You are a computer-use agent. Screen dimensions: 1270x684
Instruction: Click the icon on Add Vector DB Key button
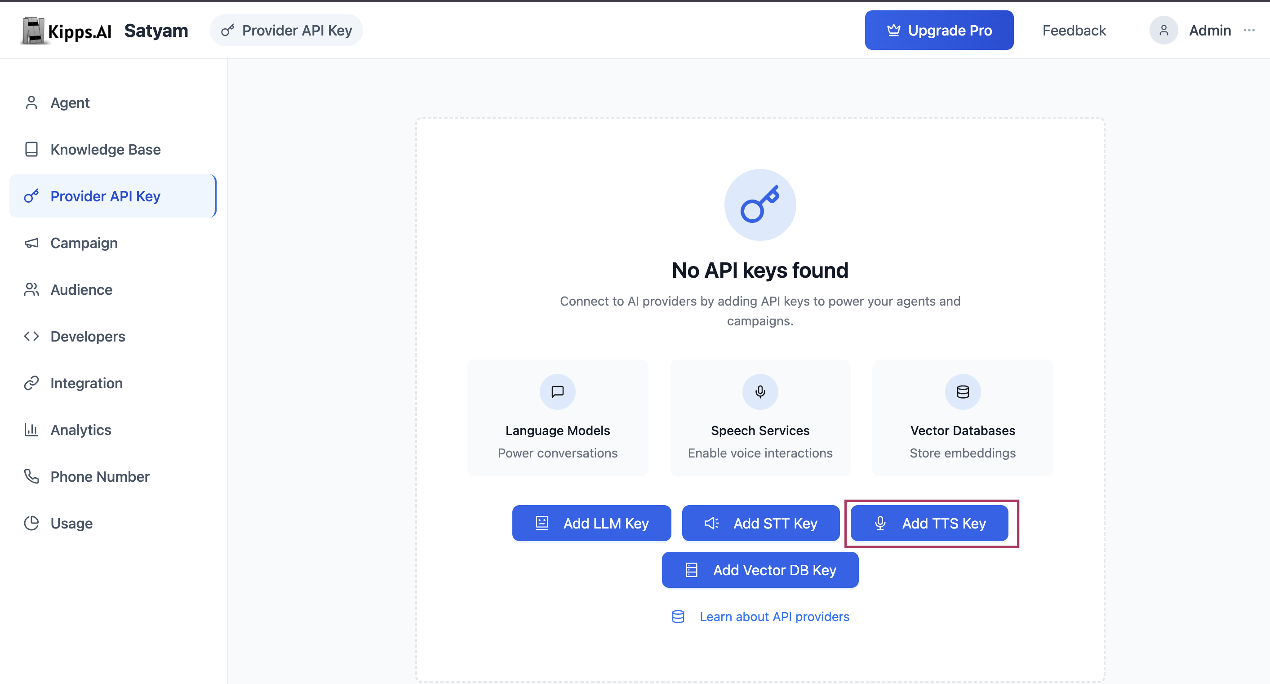(691, 570)
